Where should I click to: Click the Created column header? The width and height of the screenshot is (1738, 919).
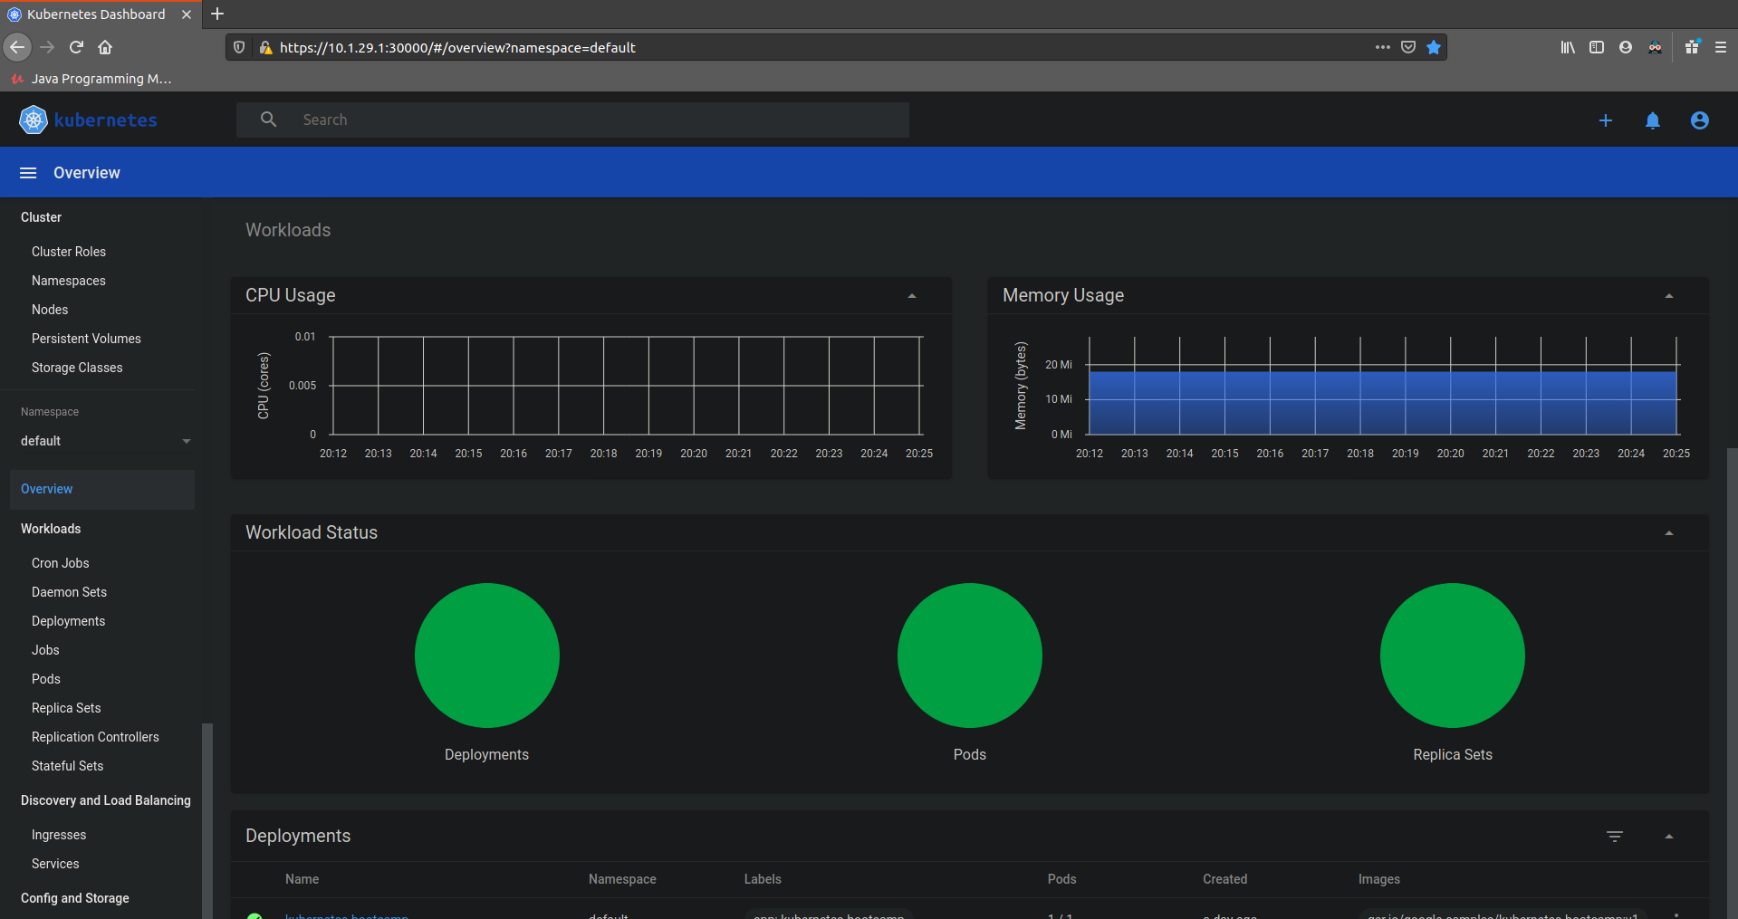pos(1225,879)
